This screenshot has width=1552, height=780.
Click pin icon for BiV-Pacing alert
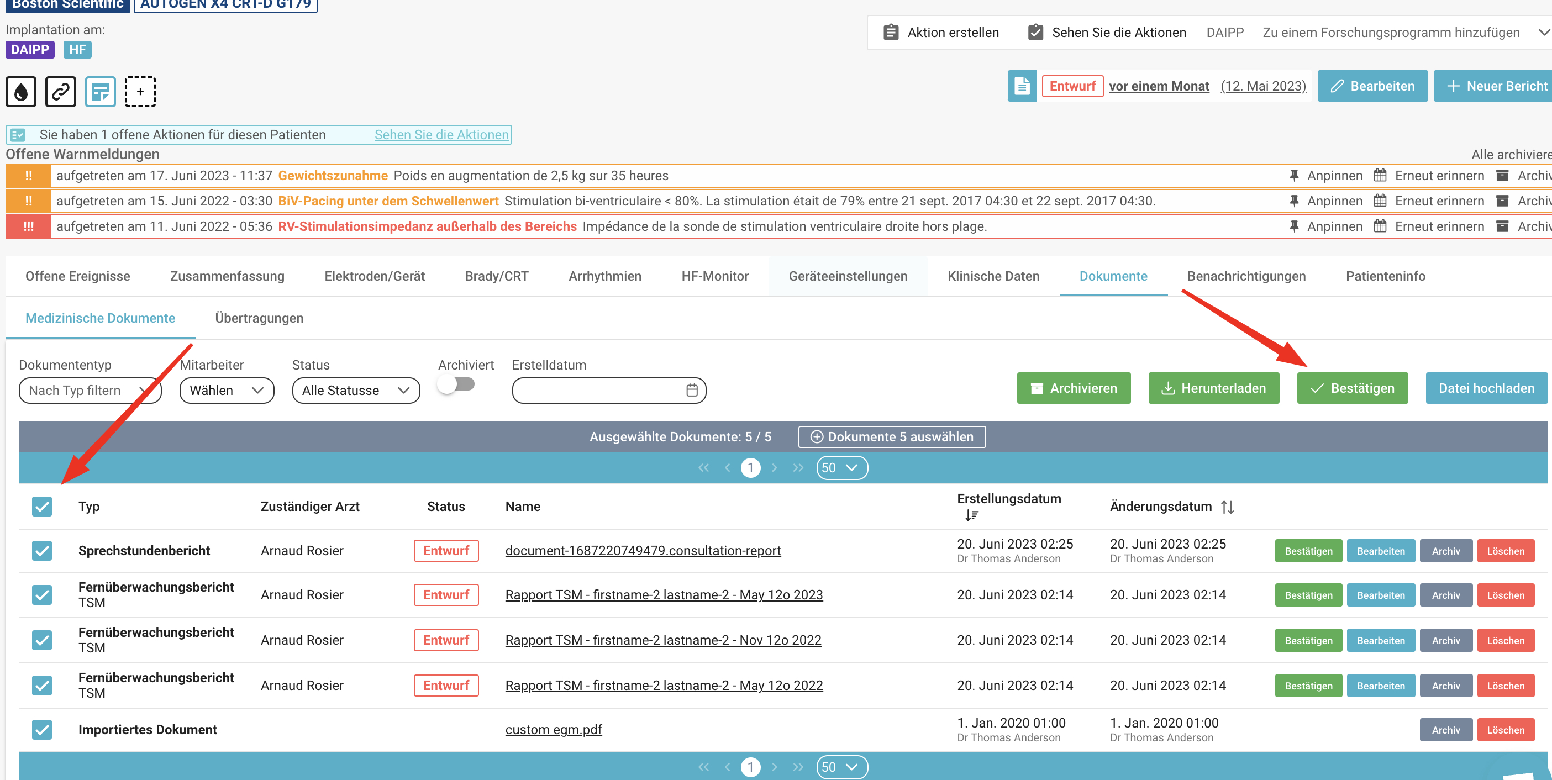click(x=1293, y=201)
